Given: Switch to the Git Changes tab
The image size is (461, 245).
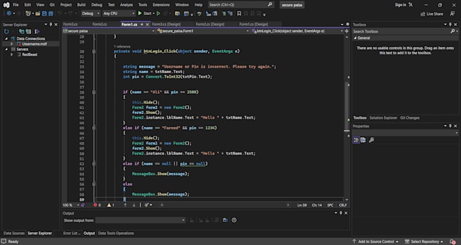Looking at the screenshot, I should pos(409,118).
